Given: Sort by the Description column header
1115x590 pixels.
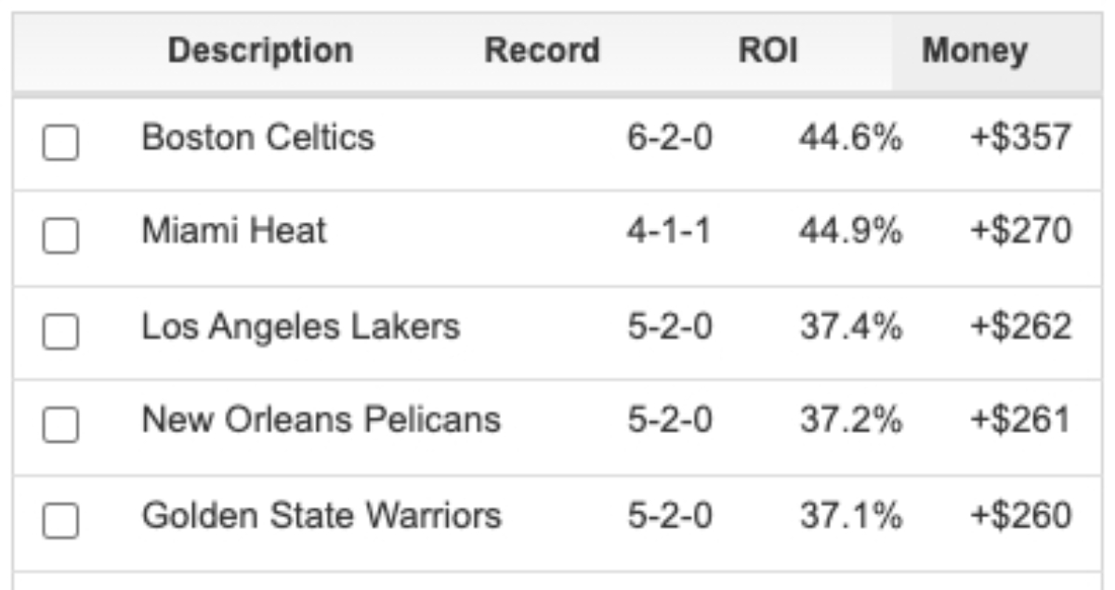Looking at the screenshot, I should (260, 50).
